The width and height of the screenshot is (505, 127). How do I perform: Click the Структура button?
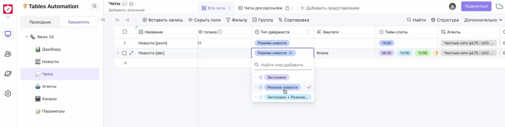(445, 20)
